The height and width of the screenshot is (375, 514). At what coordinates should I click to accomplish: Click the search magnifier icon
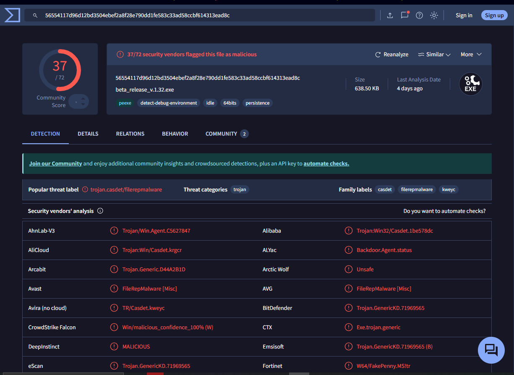point(34,16)
